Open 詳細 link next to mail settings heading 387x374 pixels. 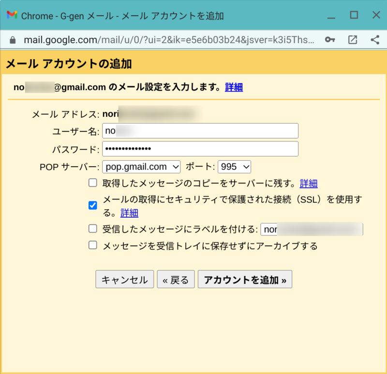click(234, 87)
